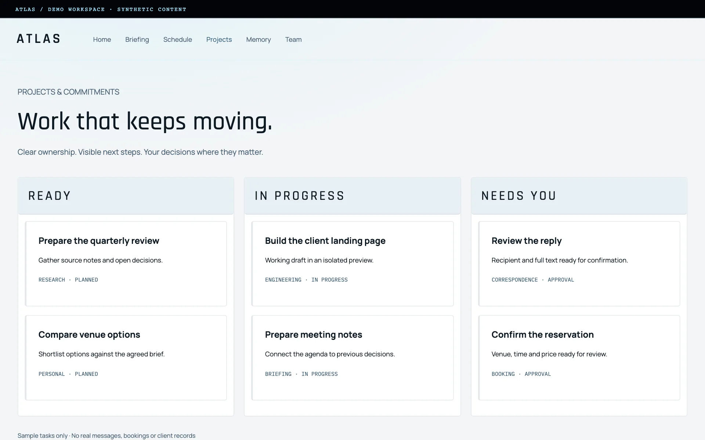The width and height of the screenshot is (705, 440).
Task: Open the Memory nav link
Action: (258, 39)
